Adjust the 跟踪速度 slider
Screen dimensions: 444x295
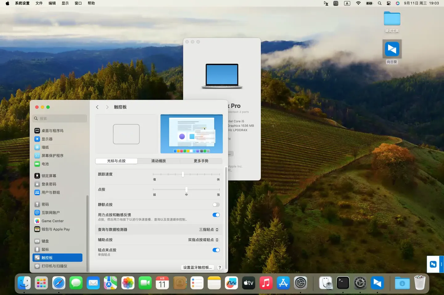point(183,174)
